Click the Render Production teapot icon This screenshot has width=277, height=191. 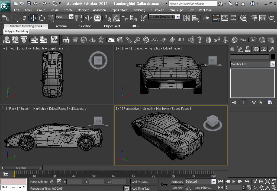(271, 18)
